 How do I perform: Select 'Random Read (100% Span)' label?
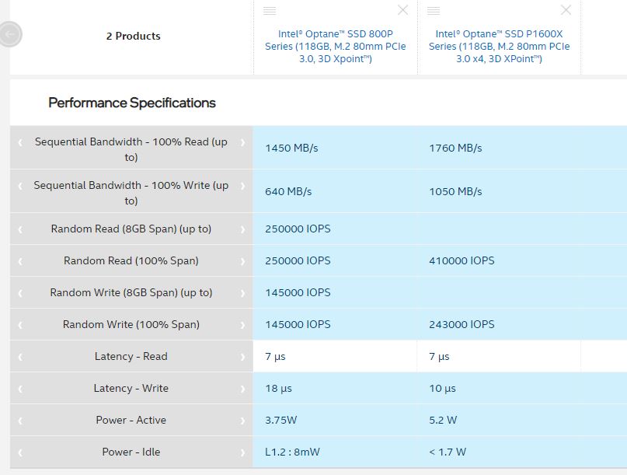(131, 261)
